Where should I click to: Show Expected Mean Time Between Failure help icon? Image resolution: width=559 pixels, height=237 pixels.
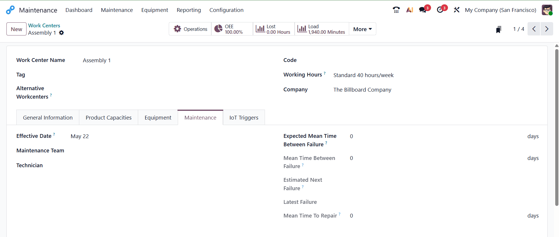[326, 143]
